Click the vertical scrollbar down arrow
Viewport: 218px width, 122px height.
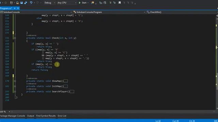(217, 109)
